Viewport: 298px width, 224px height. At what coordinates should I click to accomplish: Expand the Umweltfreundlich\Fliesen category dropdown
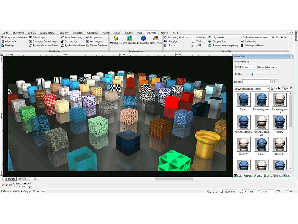click(x=251, y=89)
